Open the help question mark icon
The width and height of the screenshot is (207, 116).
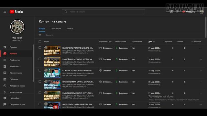click(x=177, y=12)
